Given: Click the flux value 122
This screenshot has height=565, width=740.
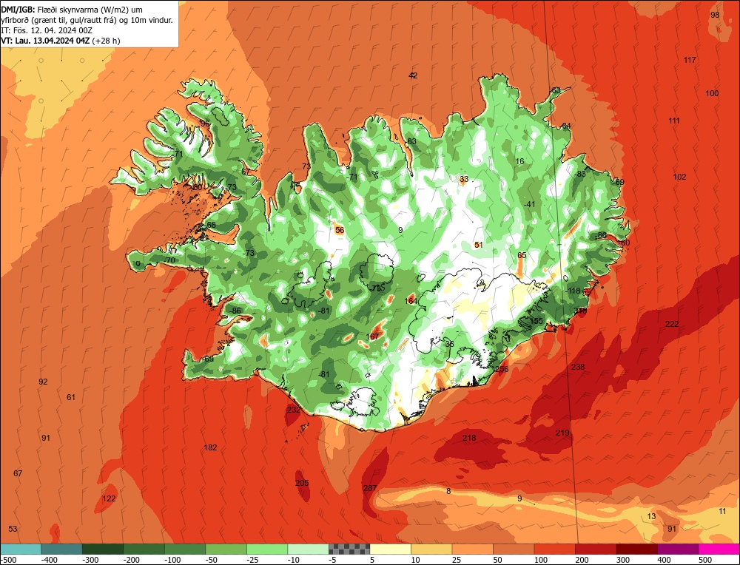Looking at the screenshot, I should 109,498.
